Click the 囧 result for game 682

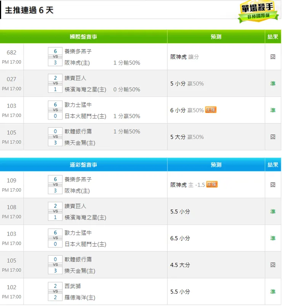coord(273,57)
